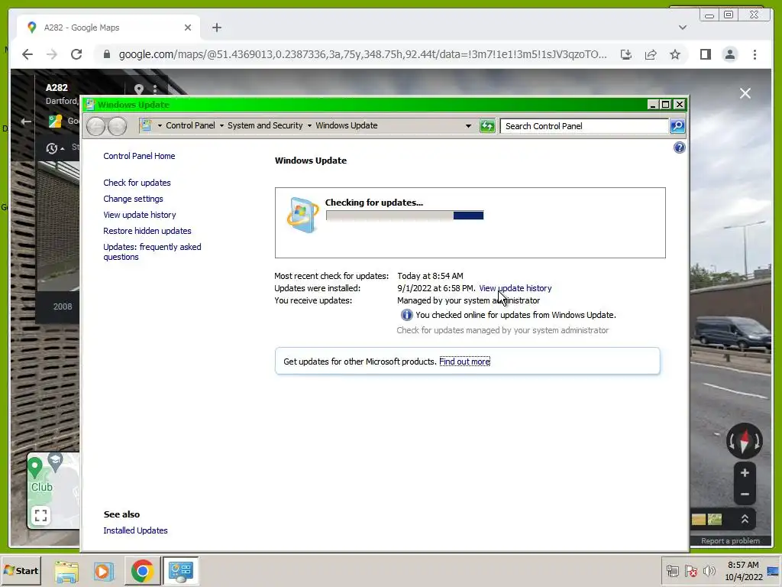This screenshot has width=782, height=587.
Task: Open Chrome's three-dot menu
Action: coord(755,54)
